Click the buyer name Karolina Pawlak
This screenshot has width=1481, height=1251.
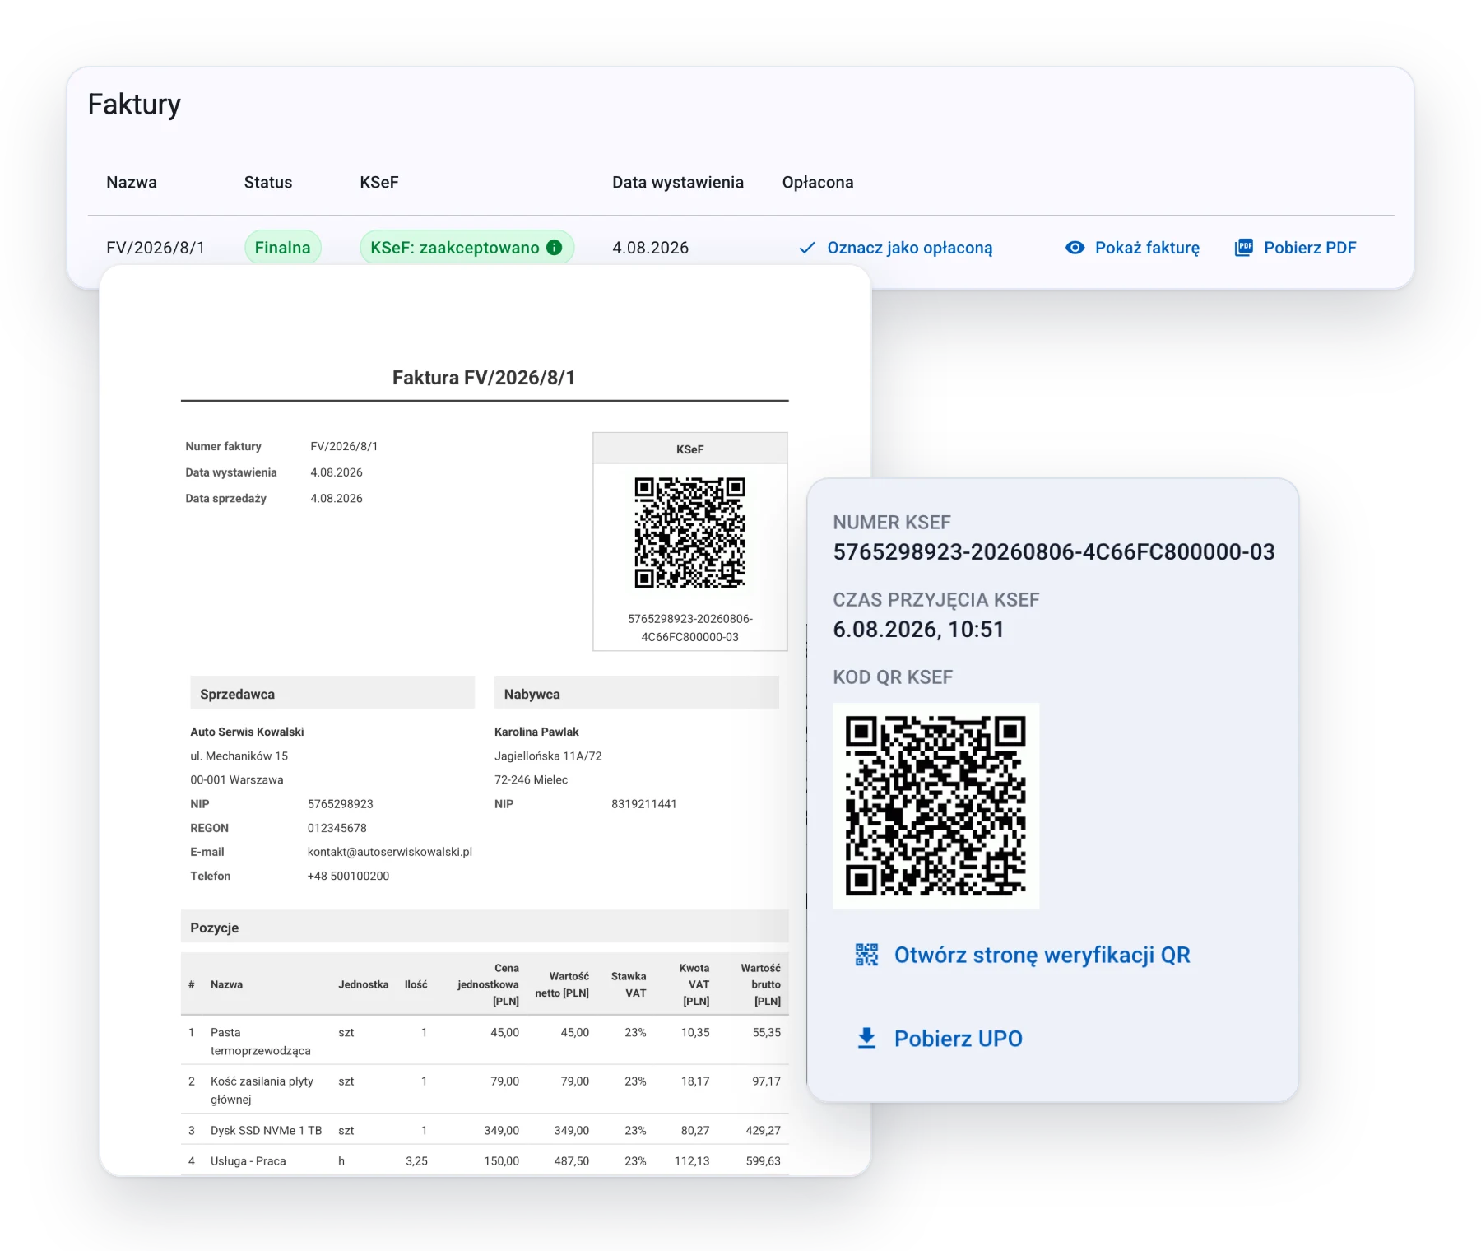point(536,732)
